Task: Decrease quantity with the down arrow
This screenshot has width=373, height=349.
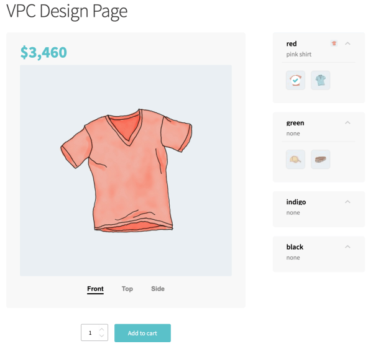Action: (102, 336)
